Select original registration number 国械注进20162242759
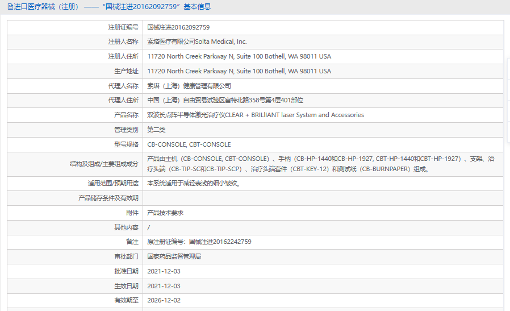 (x=220, y=242)
